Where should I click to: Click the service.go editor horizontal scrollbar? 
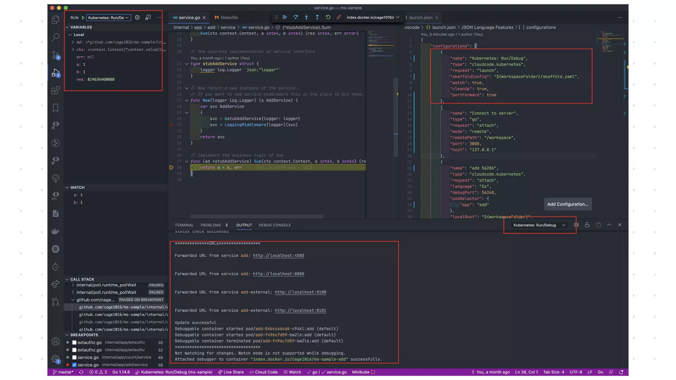point(257,216)
